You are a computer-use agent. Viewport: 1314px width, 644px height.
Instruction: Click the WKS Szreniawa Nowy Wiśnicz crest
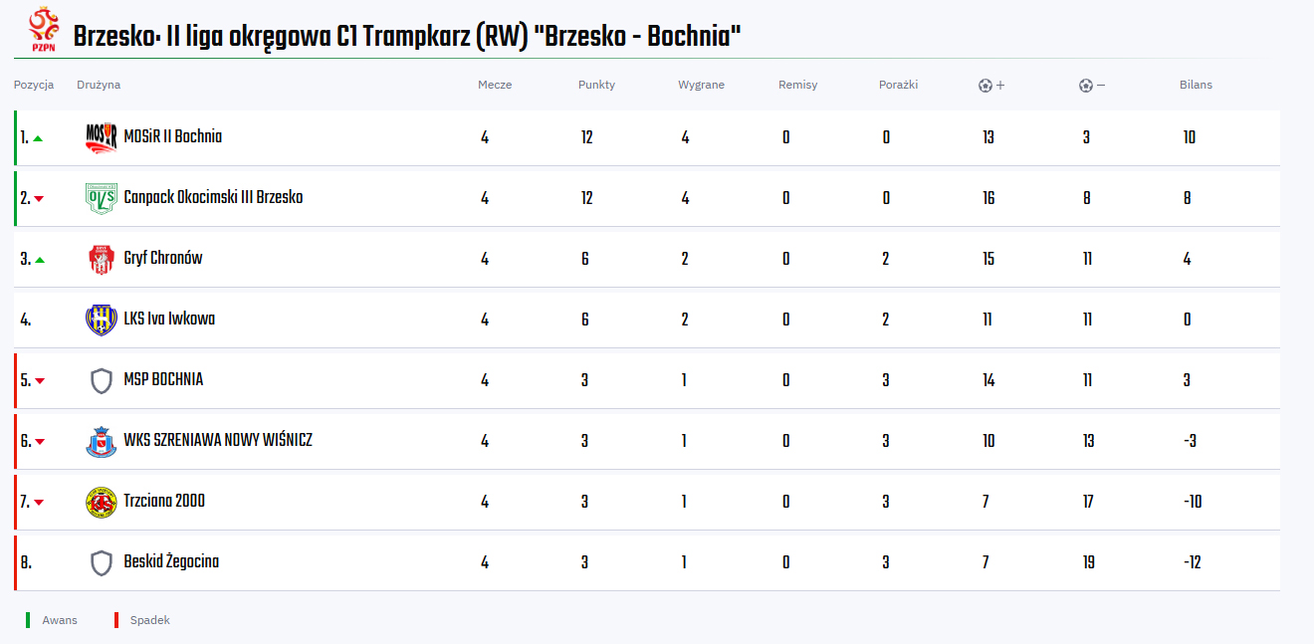(102, 441)
